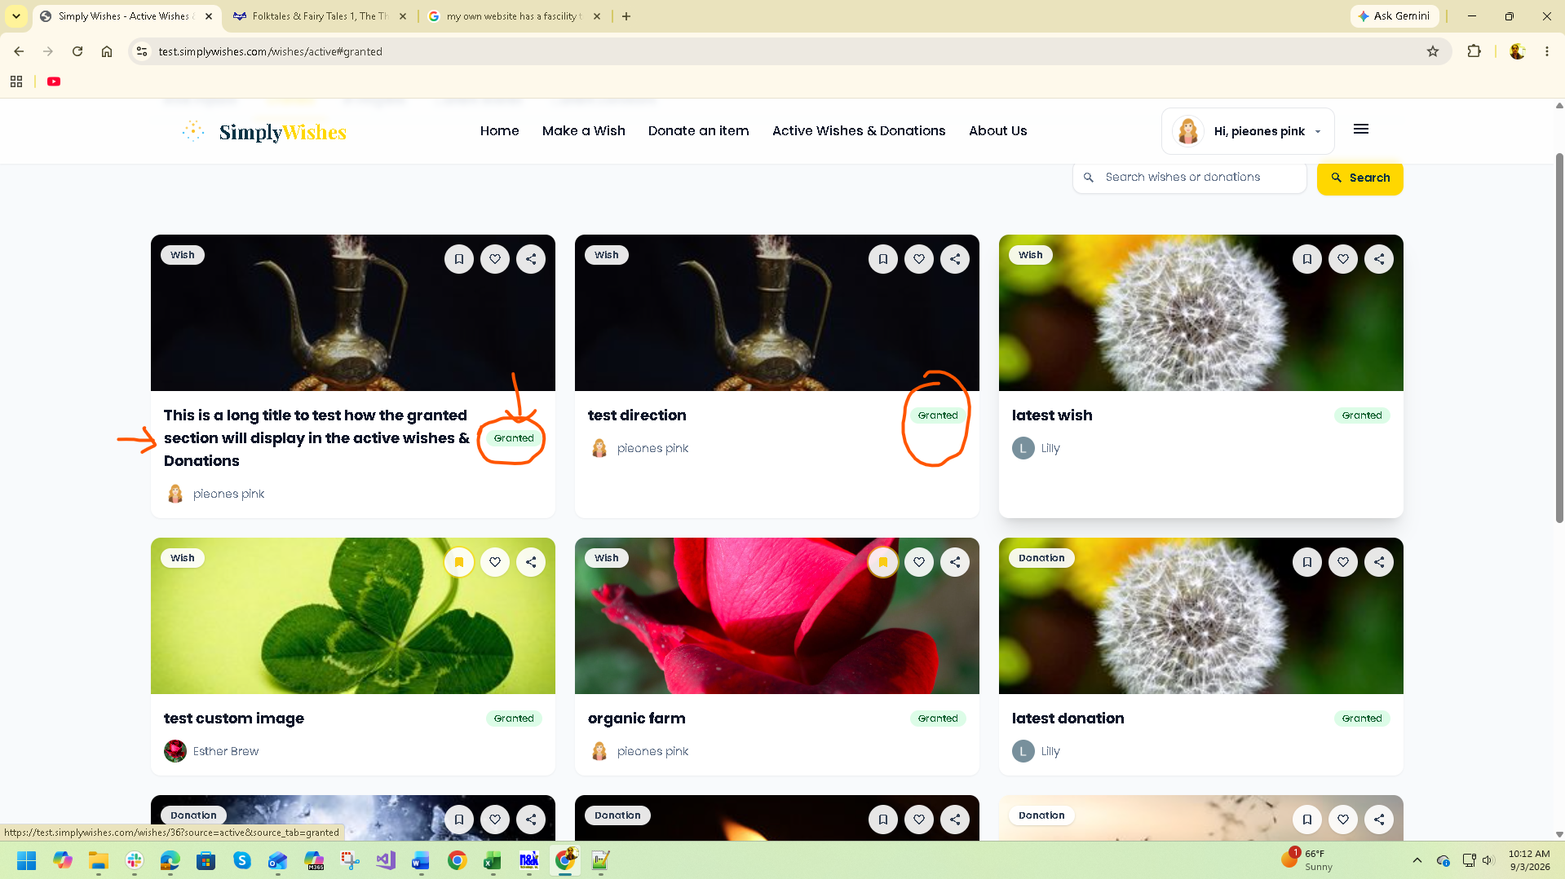Open the Chrome three-dot menu
Image resolution: width=1565 pixels, height=879 pixels.
click(x=1547, y=51)
